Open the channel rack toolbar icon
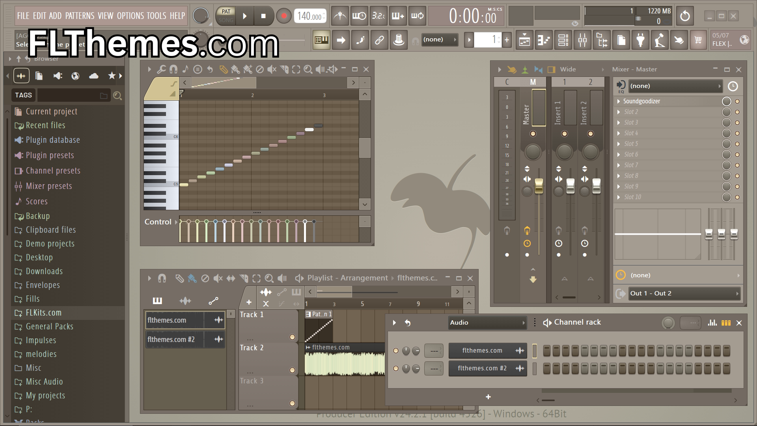 (563, 40)
